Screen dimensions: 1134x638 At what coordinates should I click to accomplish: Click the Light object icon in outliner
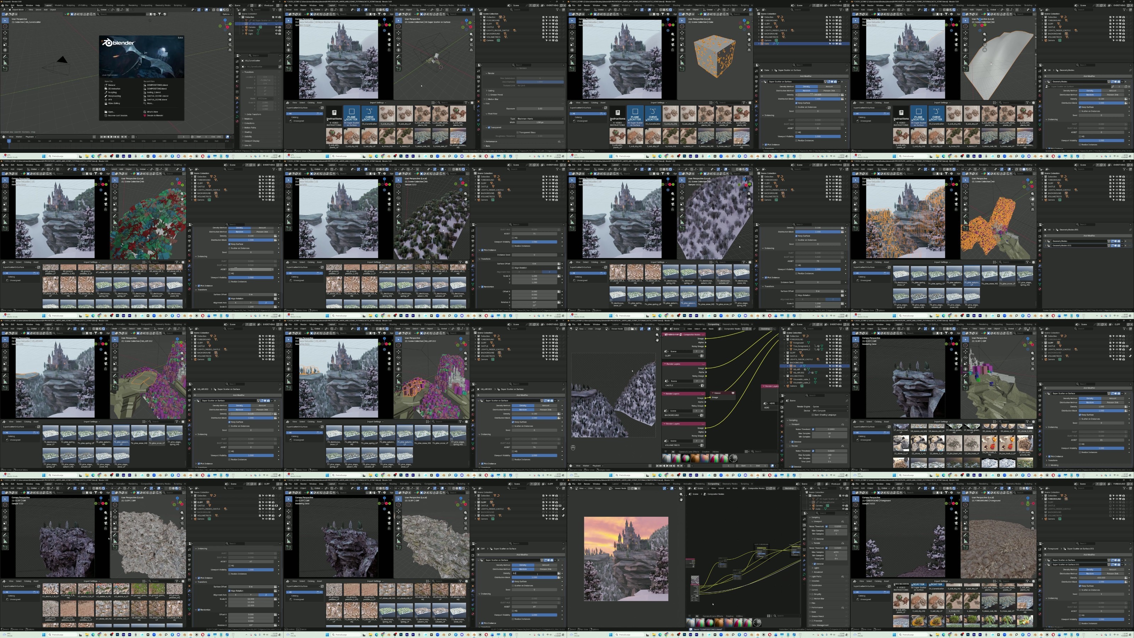247,34
